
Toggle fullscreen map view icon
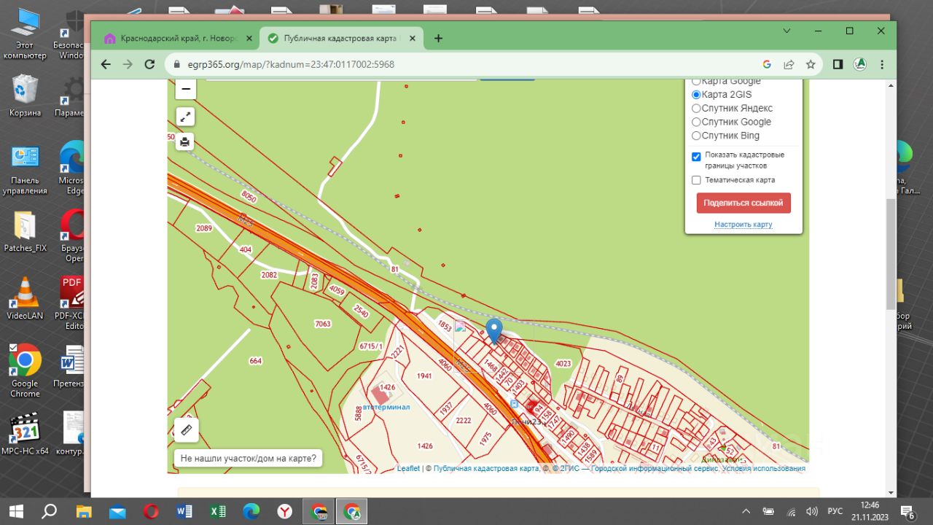pos(186,117)
